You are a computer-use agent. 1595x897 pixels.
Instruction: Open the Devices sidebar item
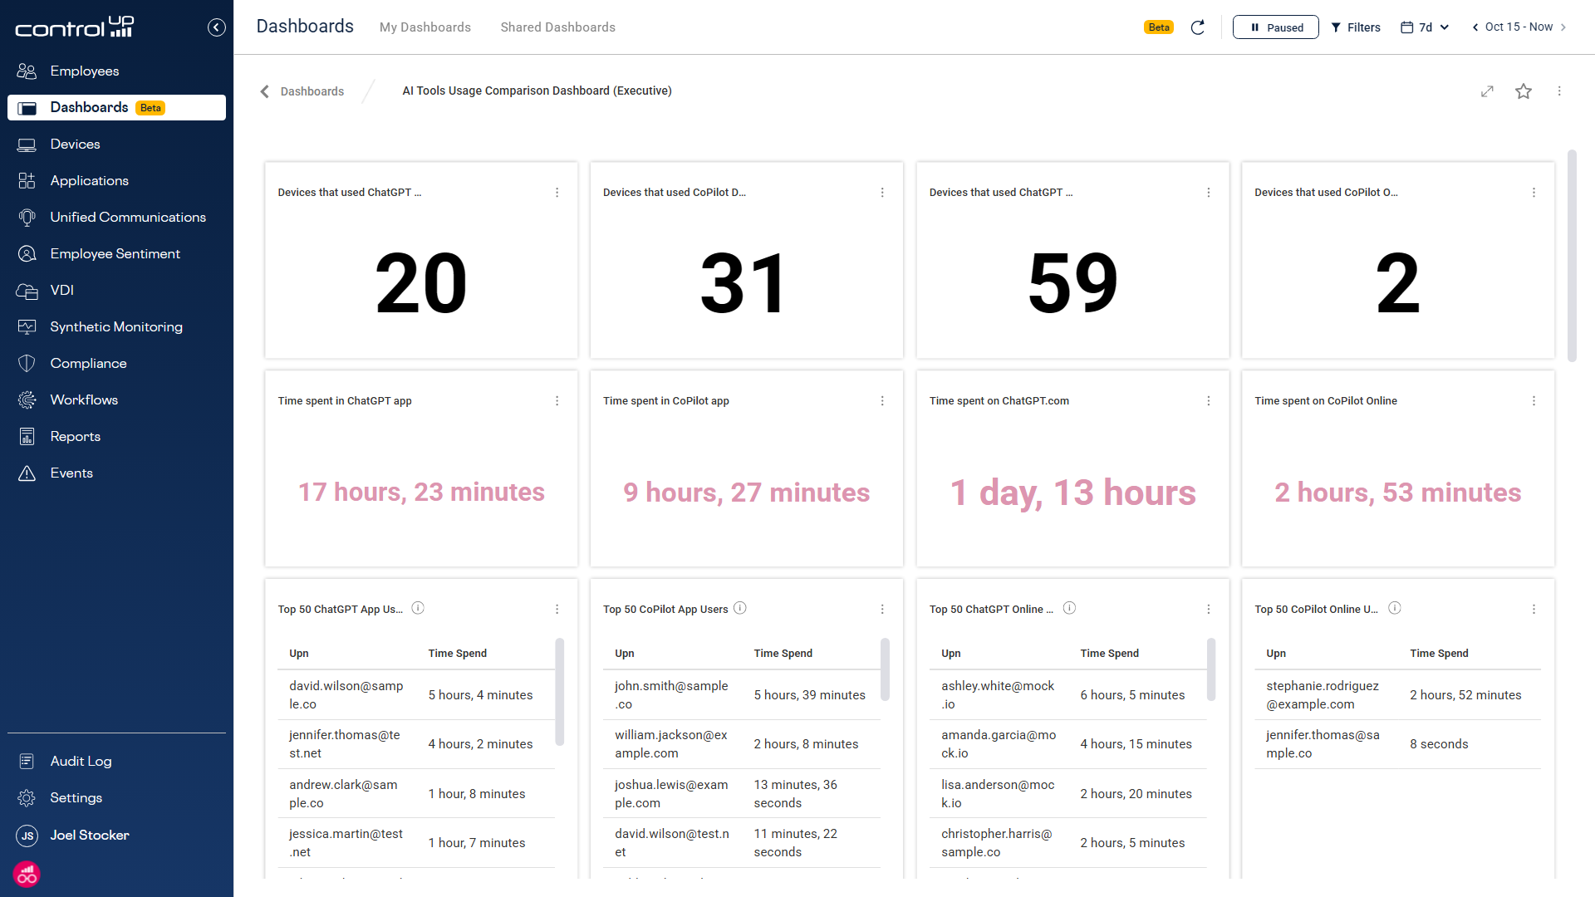tap(116, 145)
